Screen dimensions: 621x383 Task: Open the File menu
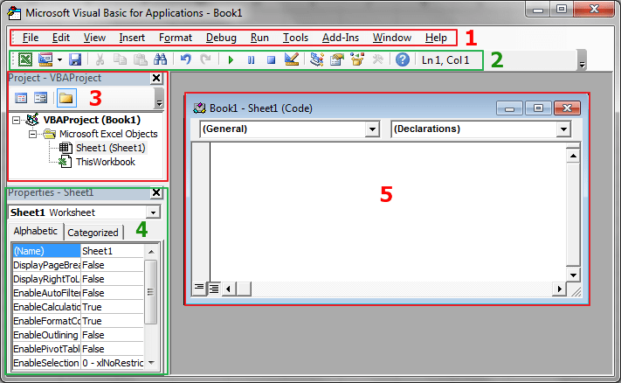pyautogui.click(x=31, y=38)
